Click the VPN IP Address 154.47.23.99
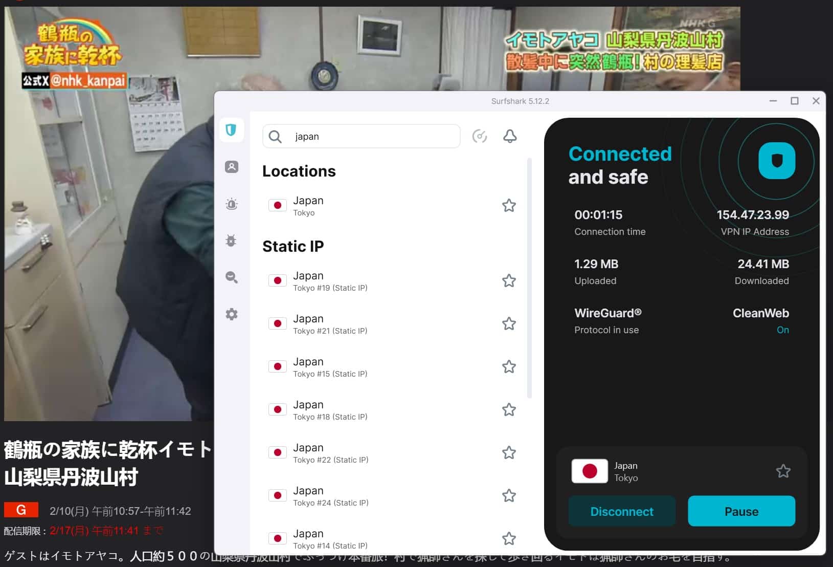Screen dimensions: 833x567 752,215
